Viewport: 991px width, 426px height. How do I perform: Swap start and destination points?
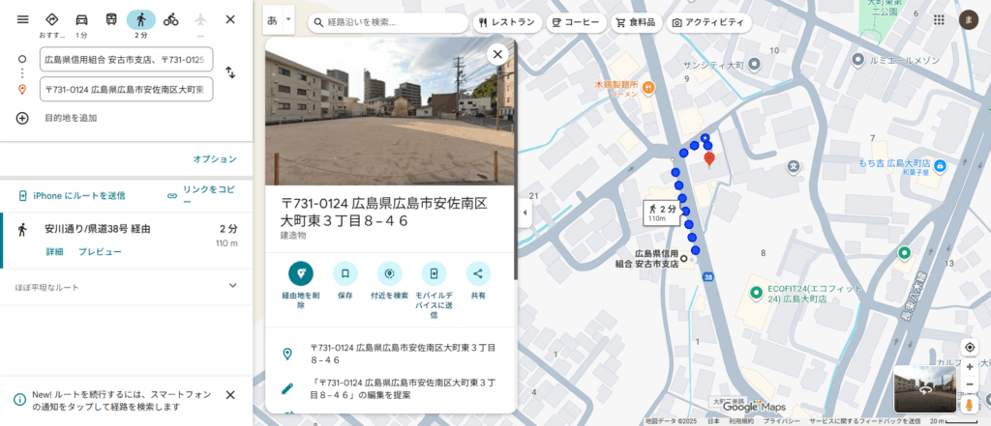[230, 72]
